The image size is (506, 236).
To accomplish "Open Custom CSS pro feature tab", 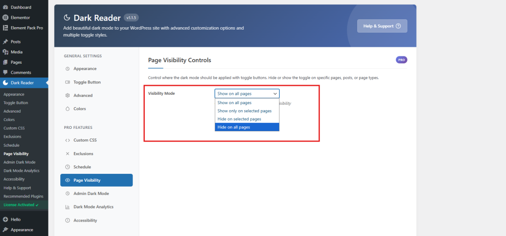I will pos(96,140).
